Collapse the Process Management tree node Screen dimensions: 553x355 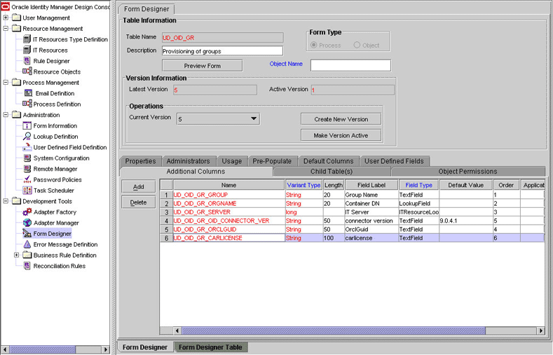coord(6,83)
